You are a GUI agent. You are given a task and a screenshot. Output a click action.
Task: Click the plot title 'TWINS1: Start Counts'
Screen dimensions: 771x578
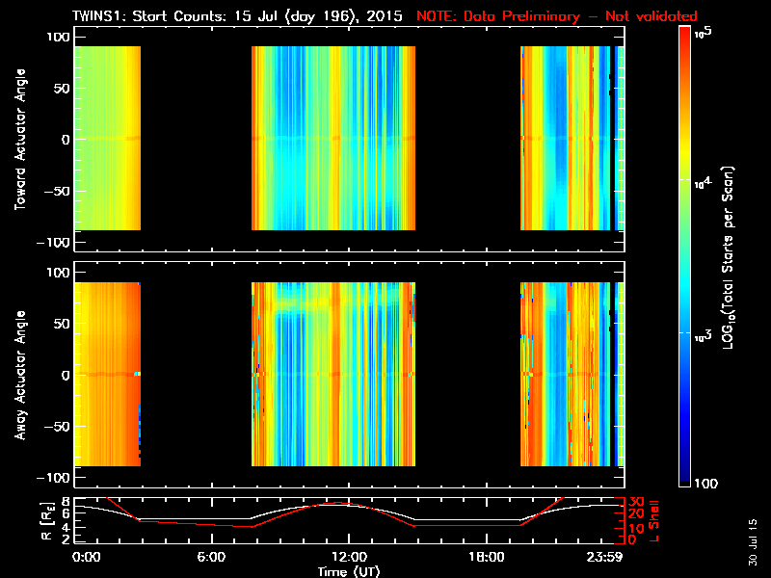150,15
